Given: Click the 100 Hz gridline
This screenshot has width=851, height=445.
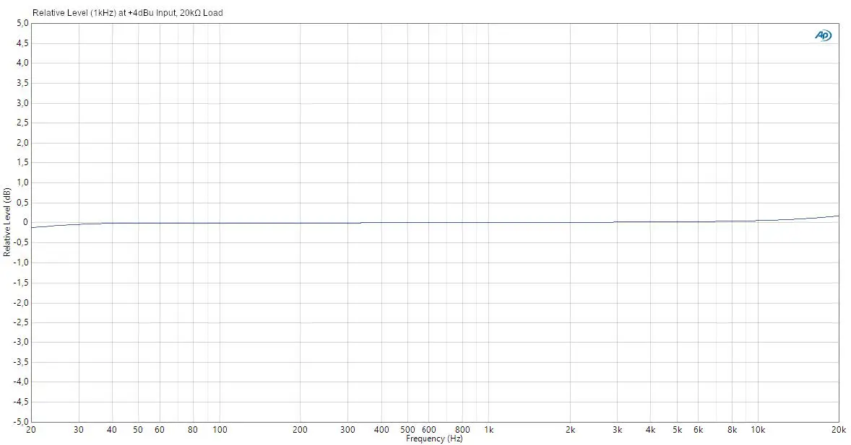Looking at the screenshot, I should 219,216.
